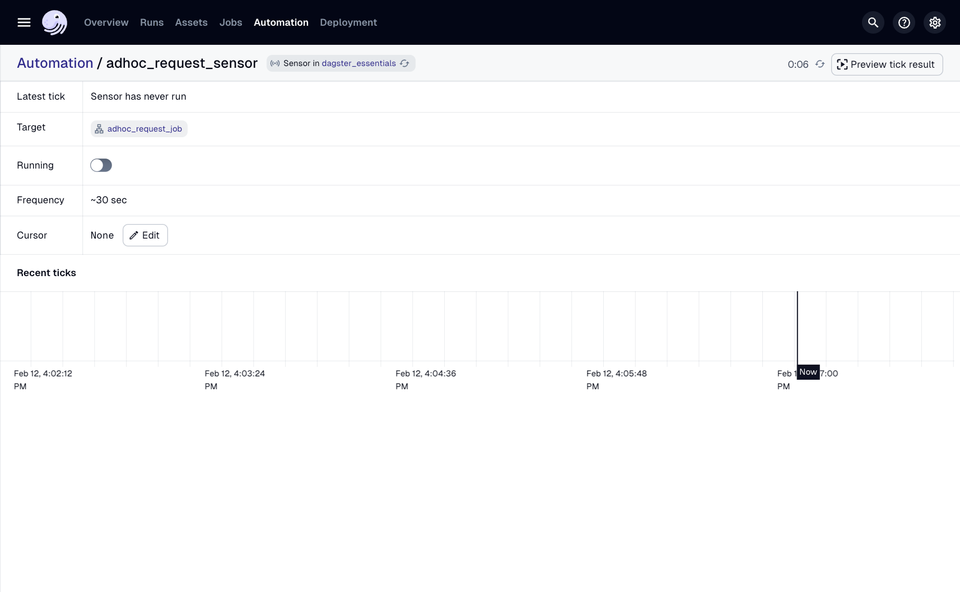Switch to the Overview tab

tap(106, 22)
